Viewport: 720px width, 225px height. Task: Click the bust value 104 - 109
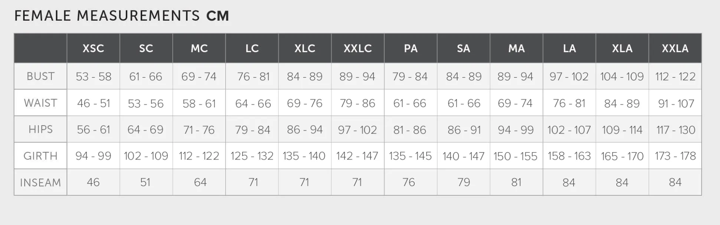click(x=622, y=77)
